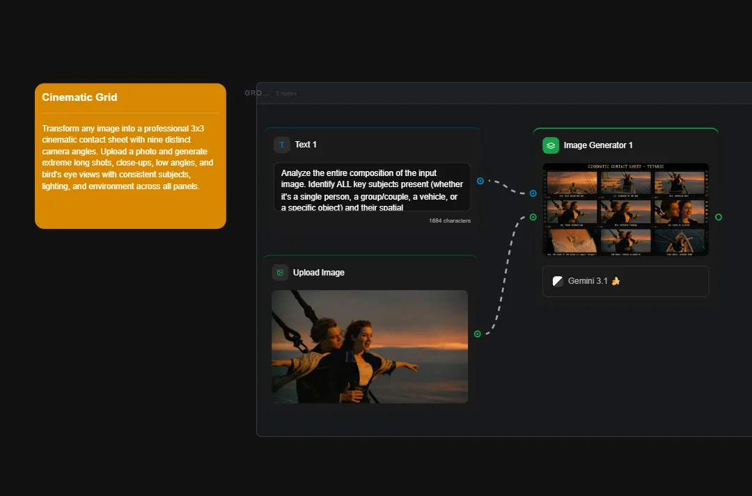Screen dimensions: 752x496
Task: Open the Gemini 3.1 model selector
Action: pyautogui.click(x=625, y=281)
